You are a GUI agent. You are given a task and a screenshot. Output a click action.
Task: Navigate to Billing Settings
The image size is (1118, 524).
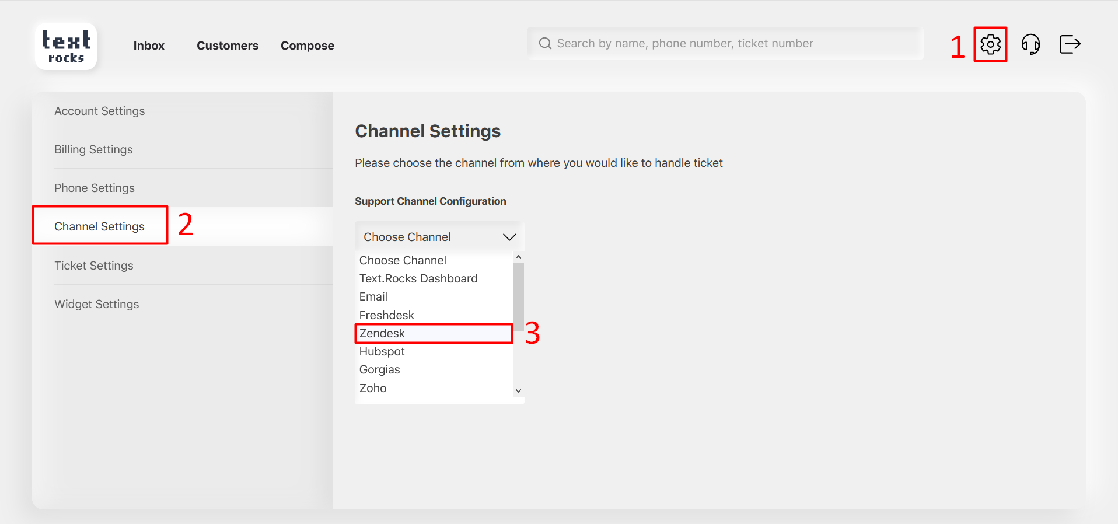tap(93, 149)
